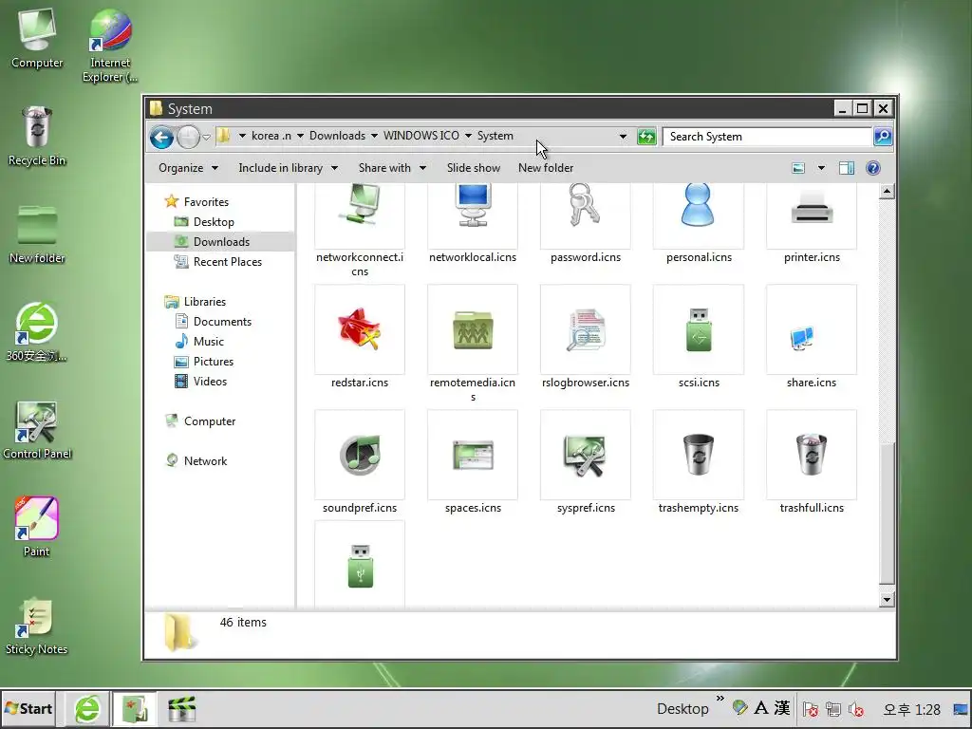Select trashempty.icns icon
This screenshot has width=972, height=729.
click(x=699, y=455)
